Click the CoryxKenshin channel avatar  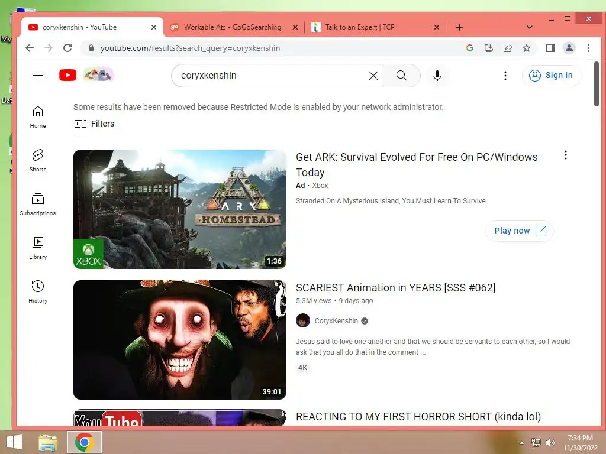coord(302,320)
